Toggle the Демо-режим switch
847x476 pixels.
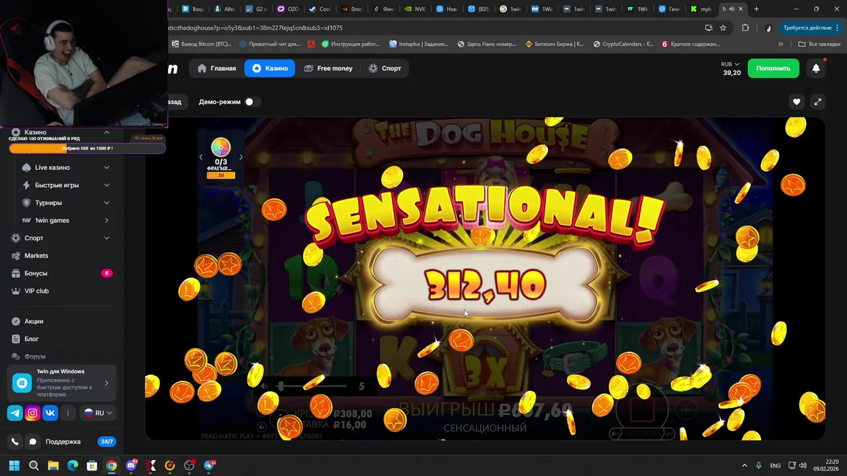tap(251, 102)
